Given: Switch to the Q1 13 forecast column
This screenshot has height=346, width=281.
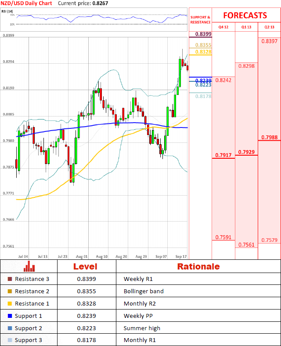Looking at the screenshot, I should click(x=246, y=27).
